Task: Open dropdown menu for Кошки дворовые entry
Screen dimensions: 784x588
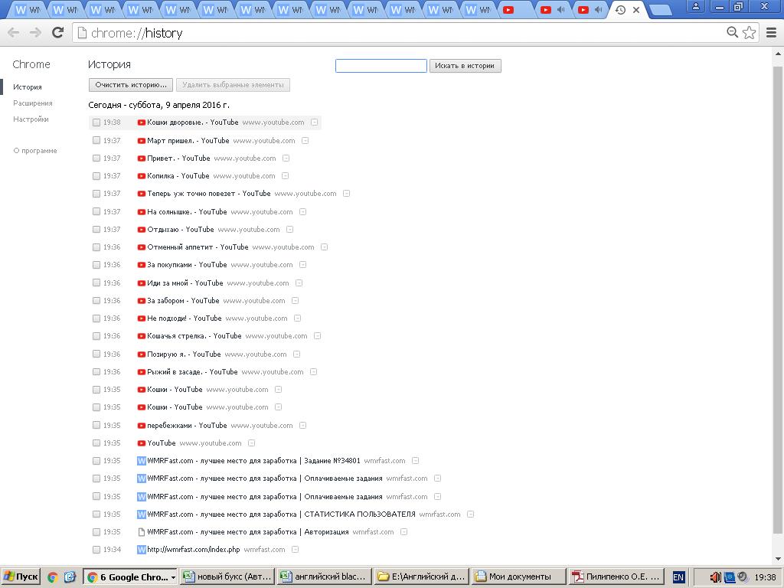Action: point(314,122)
